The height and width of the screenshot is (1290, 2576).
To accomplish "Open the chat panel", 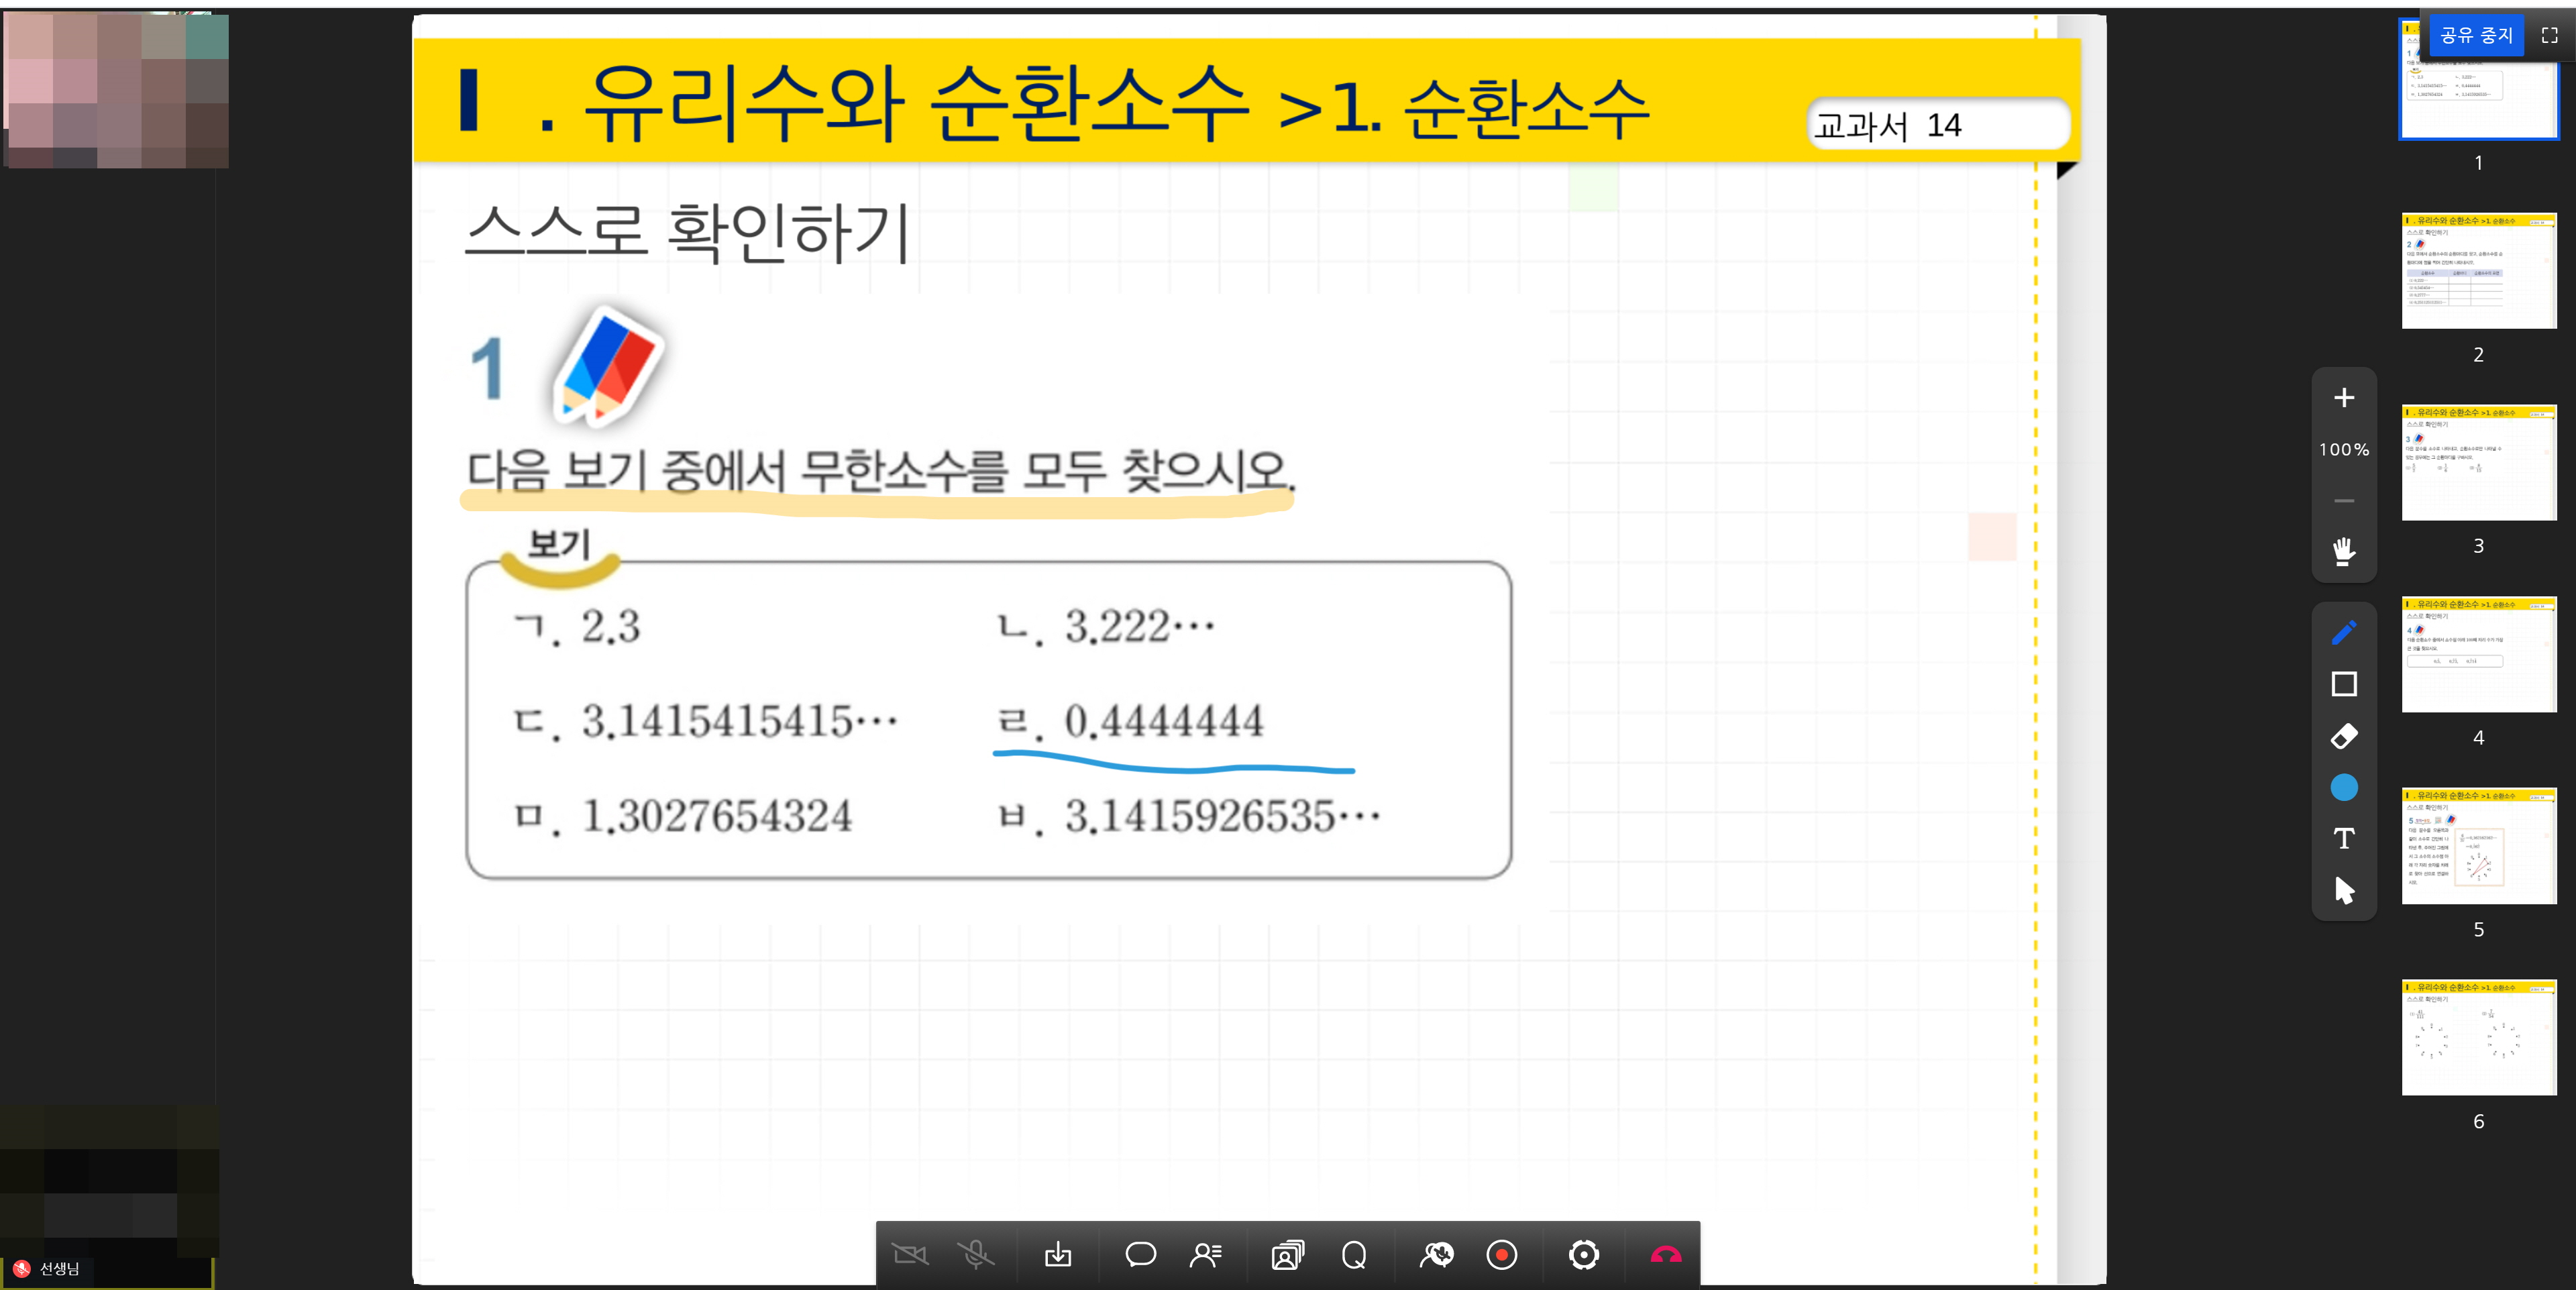I will pyautogui.click(x=1140, y=1255).
